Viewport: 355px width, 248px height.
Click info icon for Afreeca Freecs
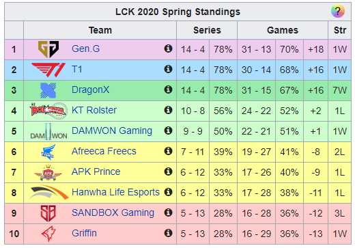pyautogui.click(x=168, y=151)
